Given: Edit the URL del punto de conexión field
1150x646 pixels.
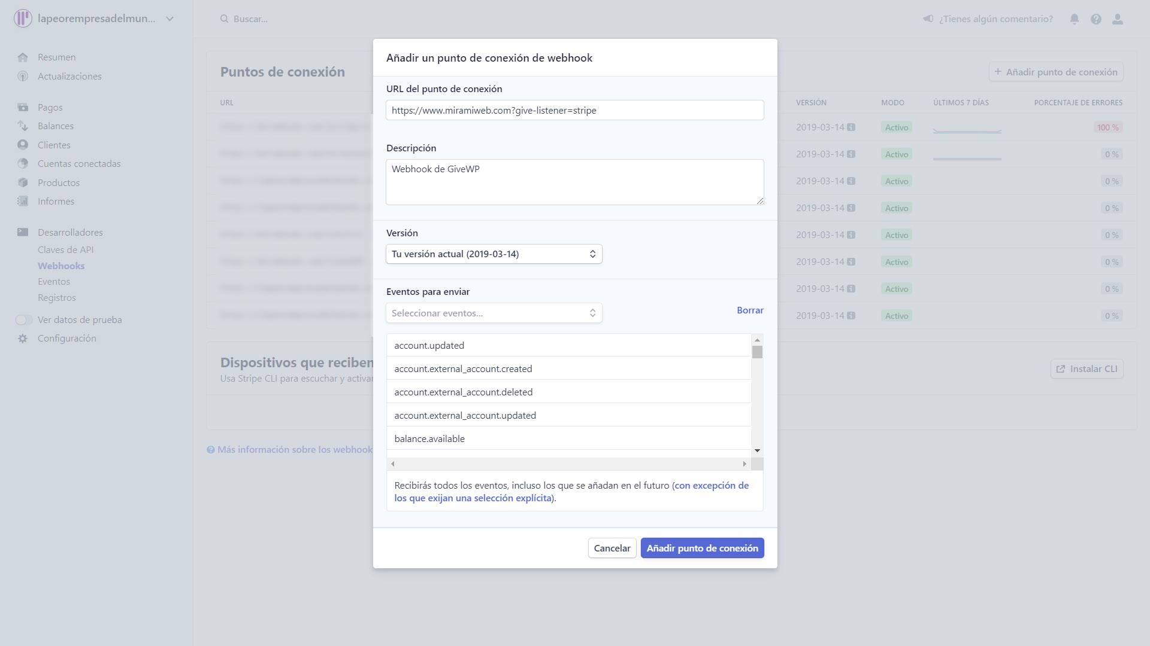Looking at the screenshot, I should pyautogui.click(x=575, y=110).
